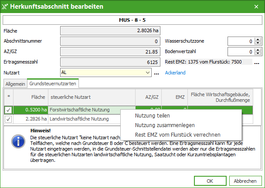This screenshot has height=188, width=265.
Task: Click the Abschnittsnummer field
Action: [x=110, y=41]
